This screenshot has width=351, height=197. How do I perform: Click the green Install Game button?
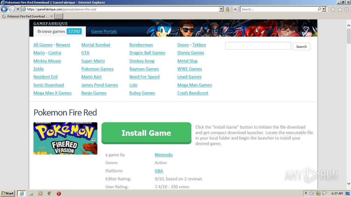[x=146, y=133]
